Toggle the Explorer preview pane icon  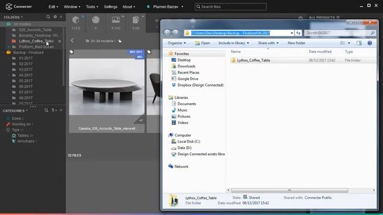[x=359, y=43]
